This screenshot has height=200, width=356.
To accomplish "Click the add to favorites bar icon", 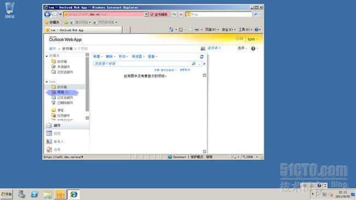I will 66,22.
